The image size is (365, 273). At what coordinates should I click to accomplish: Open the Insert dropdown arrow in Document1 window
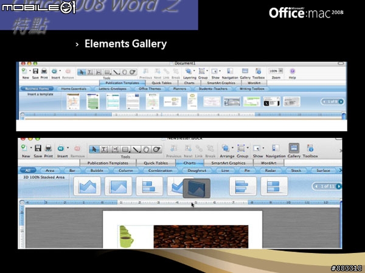pos(60,71)
